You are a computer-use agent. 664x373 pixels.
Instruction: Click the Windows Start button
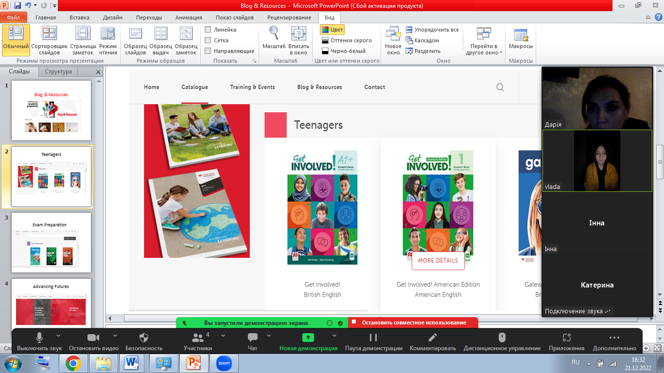(x=13, y=363)
